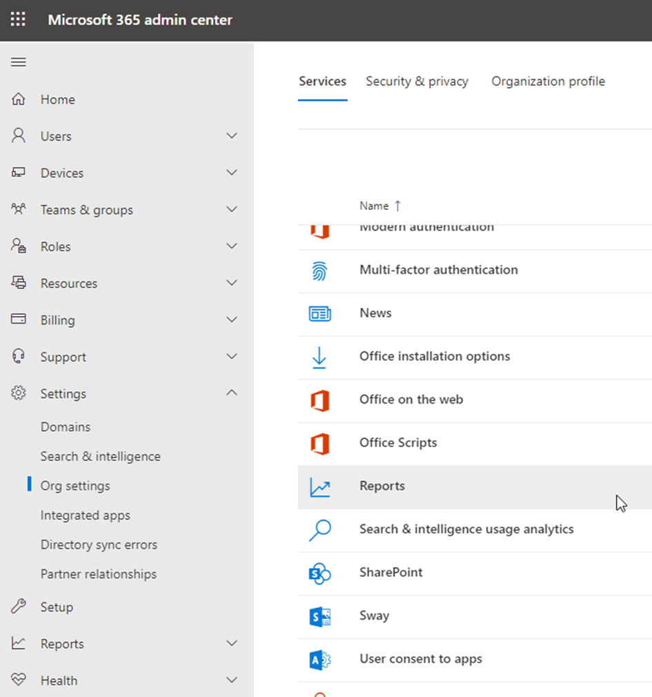Collapse the Settings section chevron
Image resolution: width=652 pixels, height=697 pixels.
(x=232, y=393)
